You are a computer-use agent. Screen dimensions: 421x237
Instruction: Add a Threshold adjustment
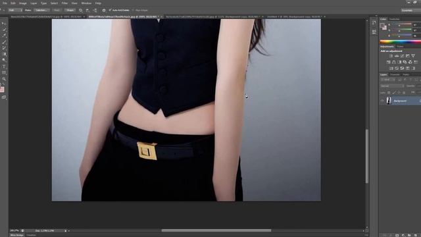[402, 68]
